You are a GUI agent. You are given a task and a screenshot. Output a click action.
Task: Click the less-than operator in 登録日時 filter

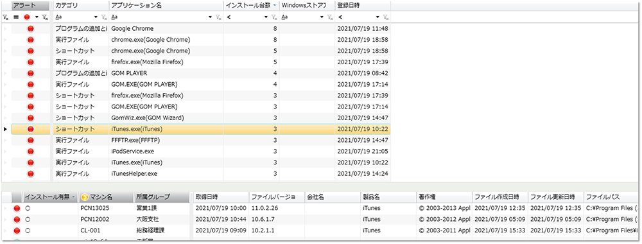(x=340, y=17)
